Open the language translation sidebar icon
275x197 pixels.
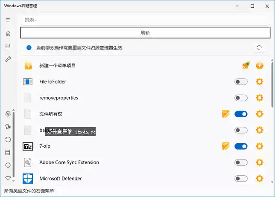8,127
